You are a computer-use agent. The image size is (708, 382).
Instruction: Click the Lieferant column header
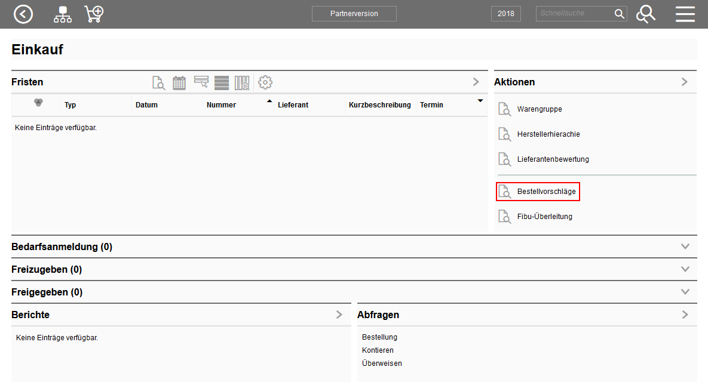[293, 105]
